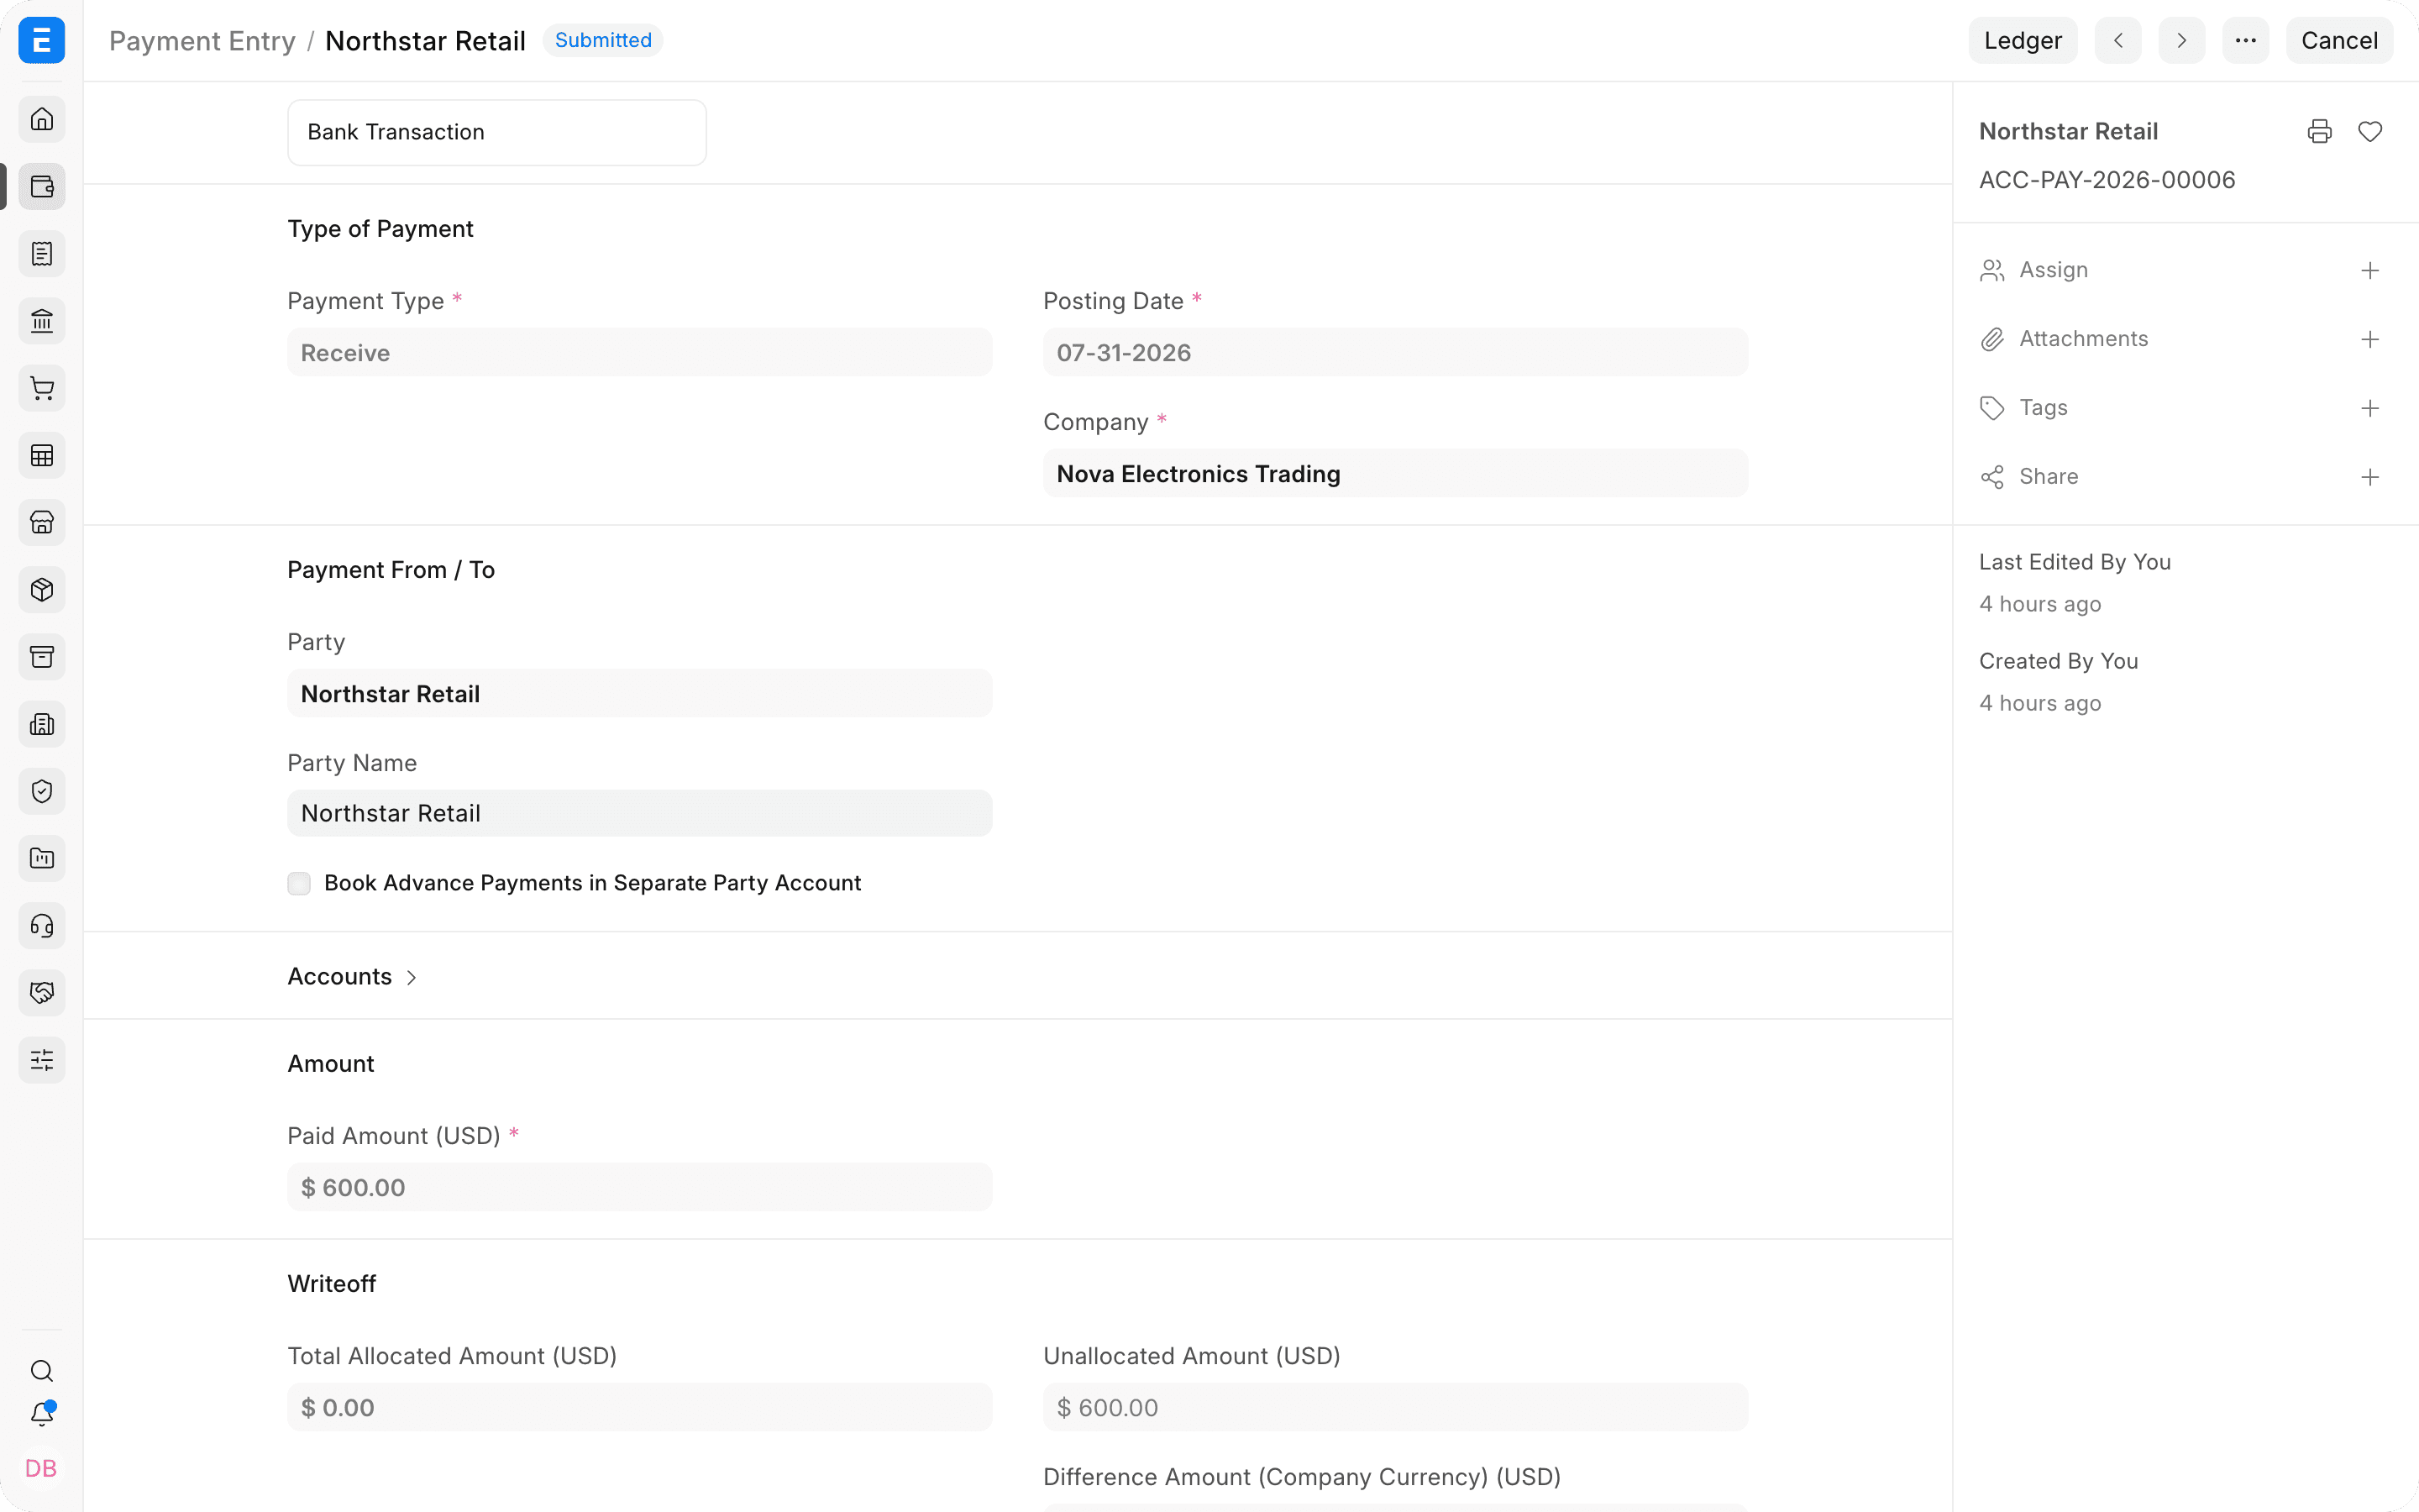Open the notifications bell icon
The height and width of the screenshot is (1512, 2419).
click(42, 1414)
